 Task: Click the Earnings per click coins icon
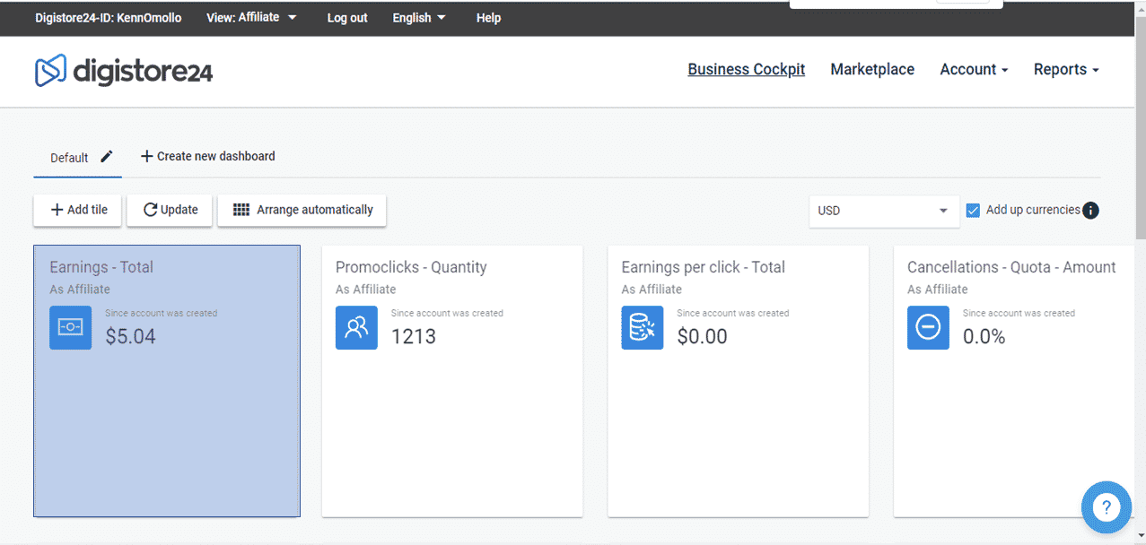point(643,327)
